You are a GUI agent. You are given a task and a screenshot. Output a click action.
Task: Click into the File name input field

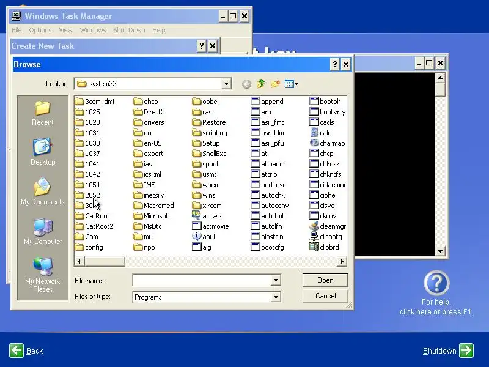(202, 280)
